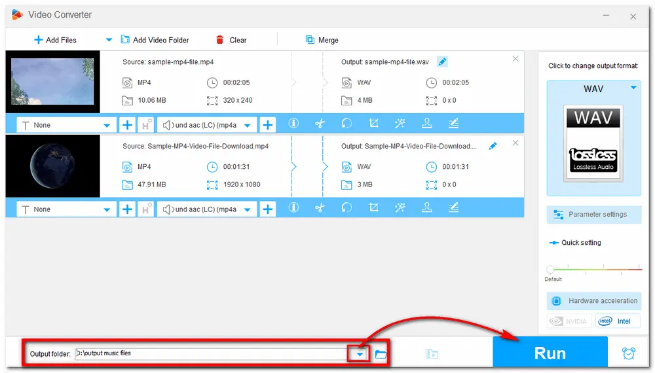This screenshot has height=373, width=655.
Task: Open the effects magic wand for sample-mp4-file.mp4
Action: point(400,124)
